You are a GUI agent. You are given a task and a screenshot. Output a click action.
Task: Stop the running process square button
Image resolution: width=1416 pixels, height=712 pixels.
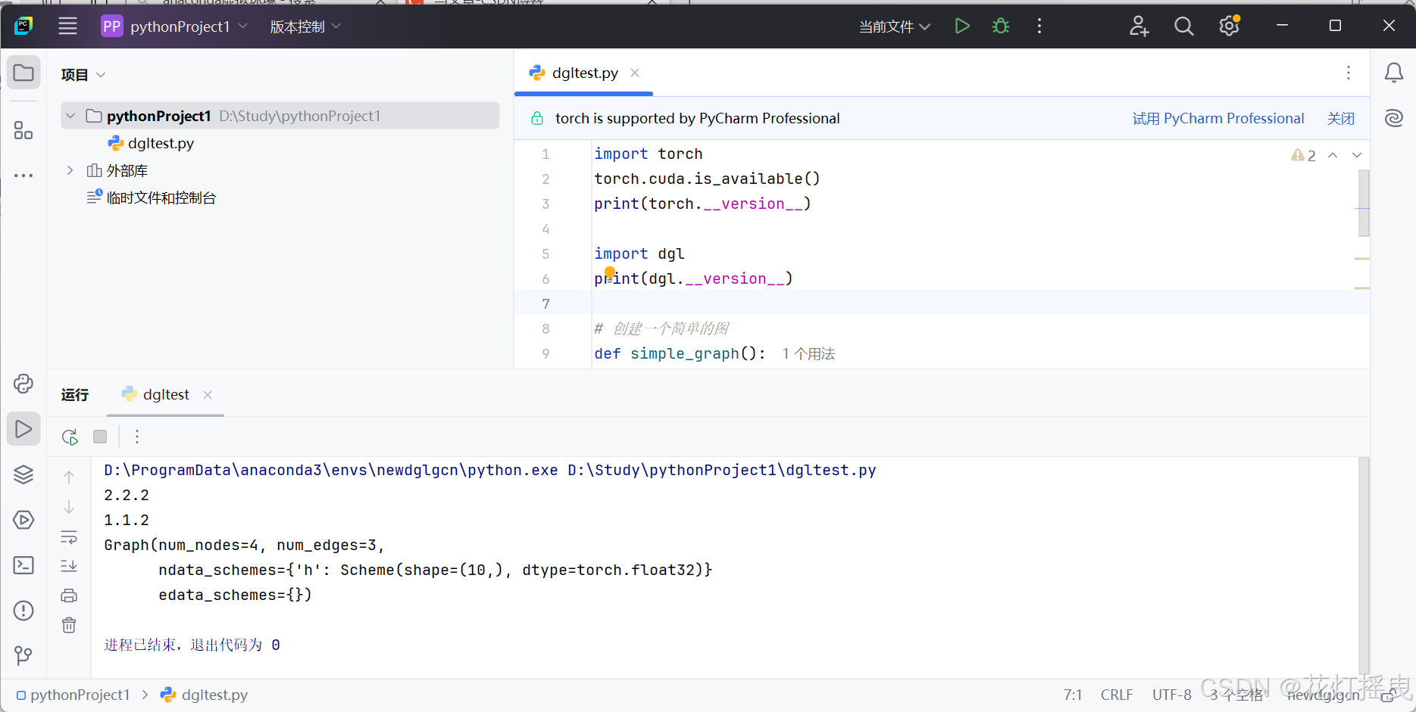(100, 437)
